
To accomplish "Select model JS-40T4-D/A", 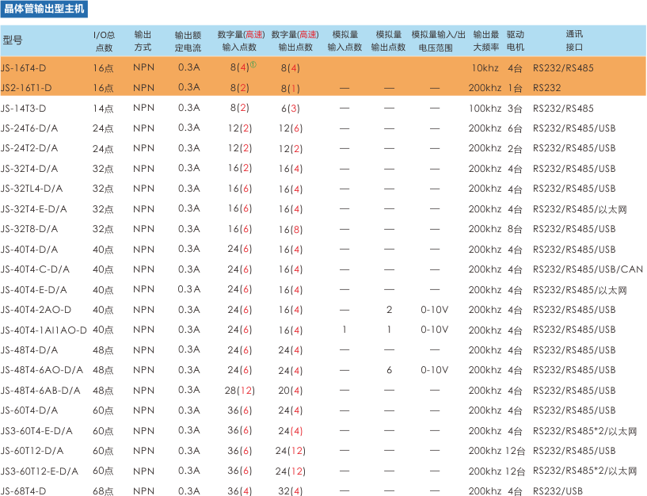I will pyautogui.click(x=29, y=249).
